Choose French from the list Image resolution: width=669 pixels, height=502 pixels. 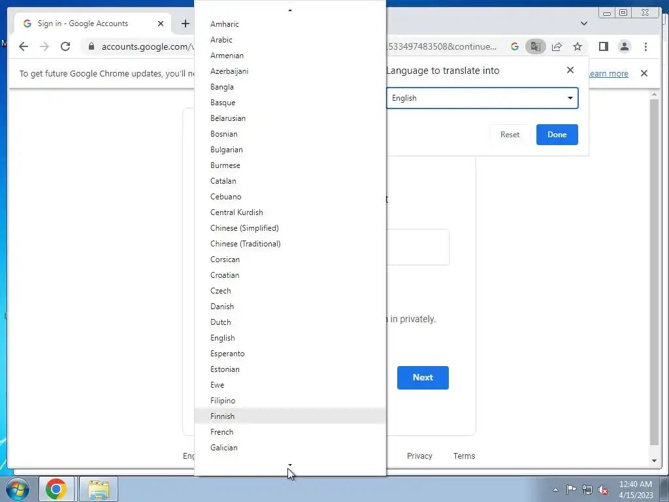pyautogui.click(x=290, y=432)
